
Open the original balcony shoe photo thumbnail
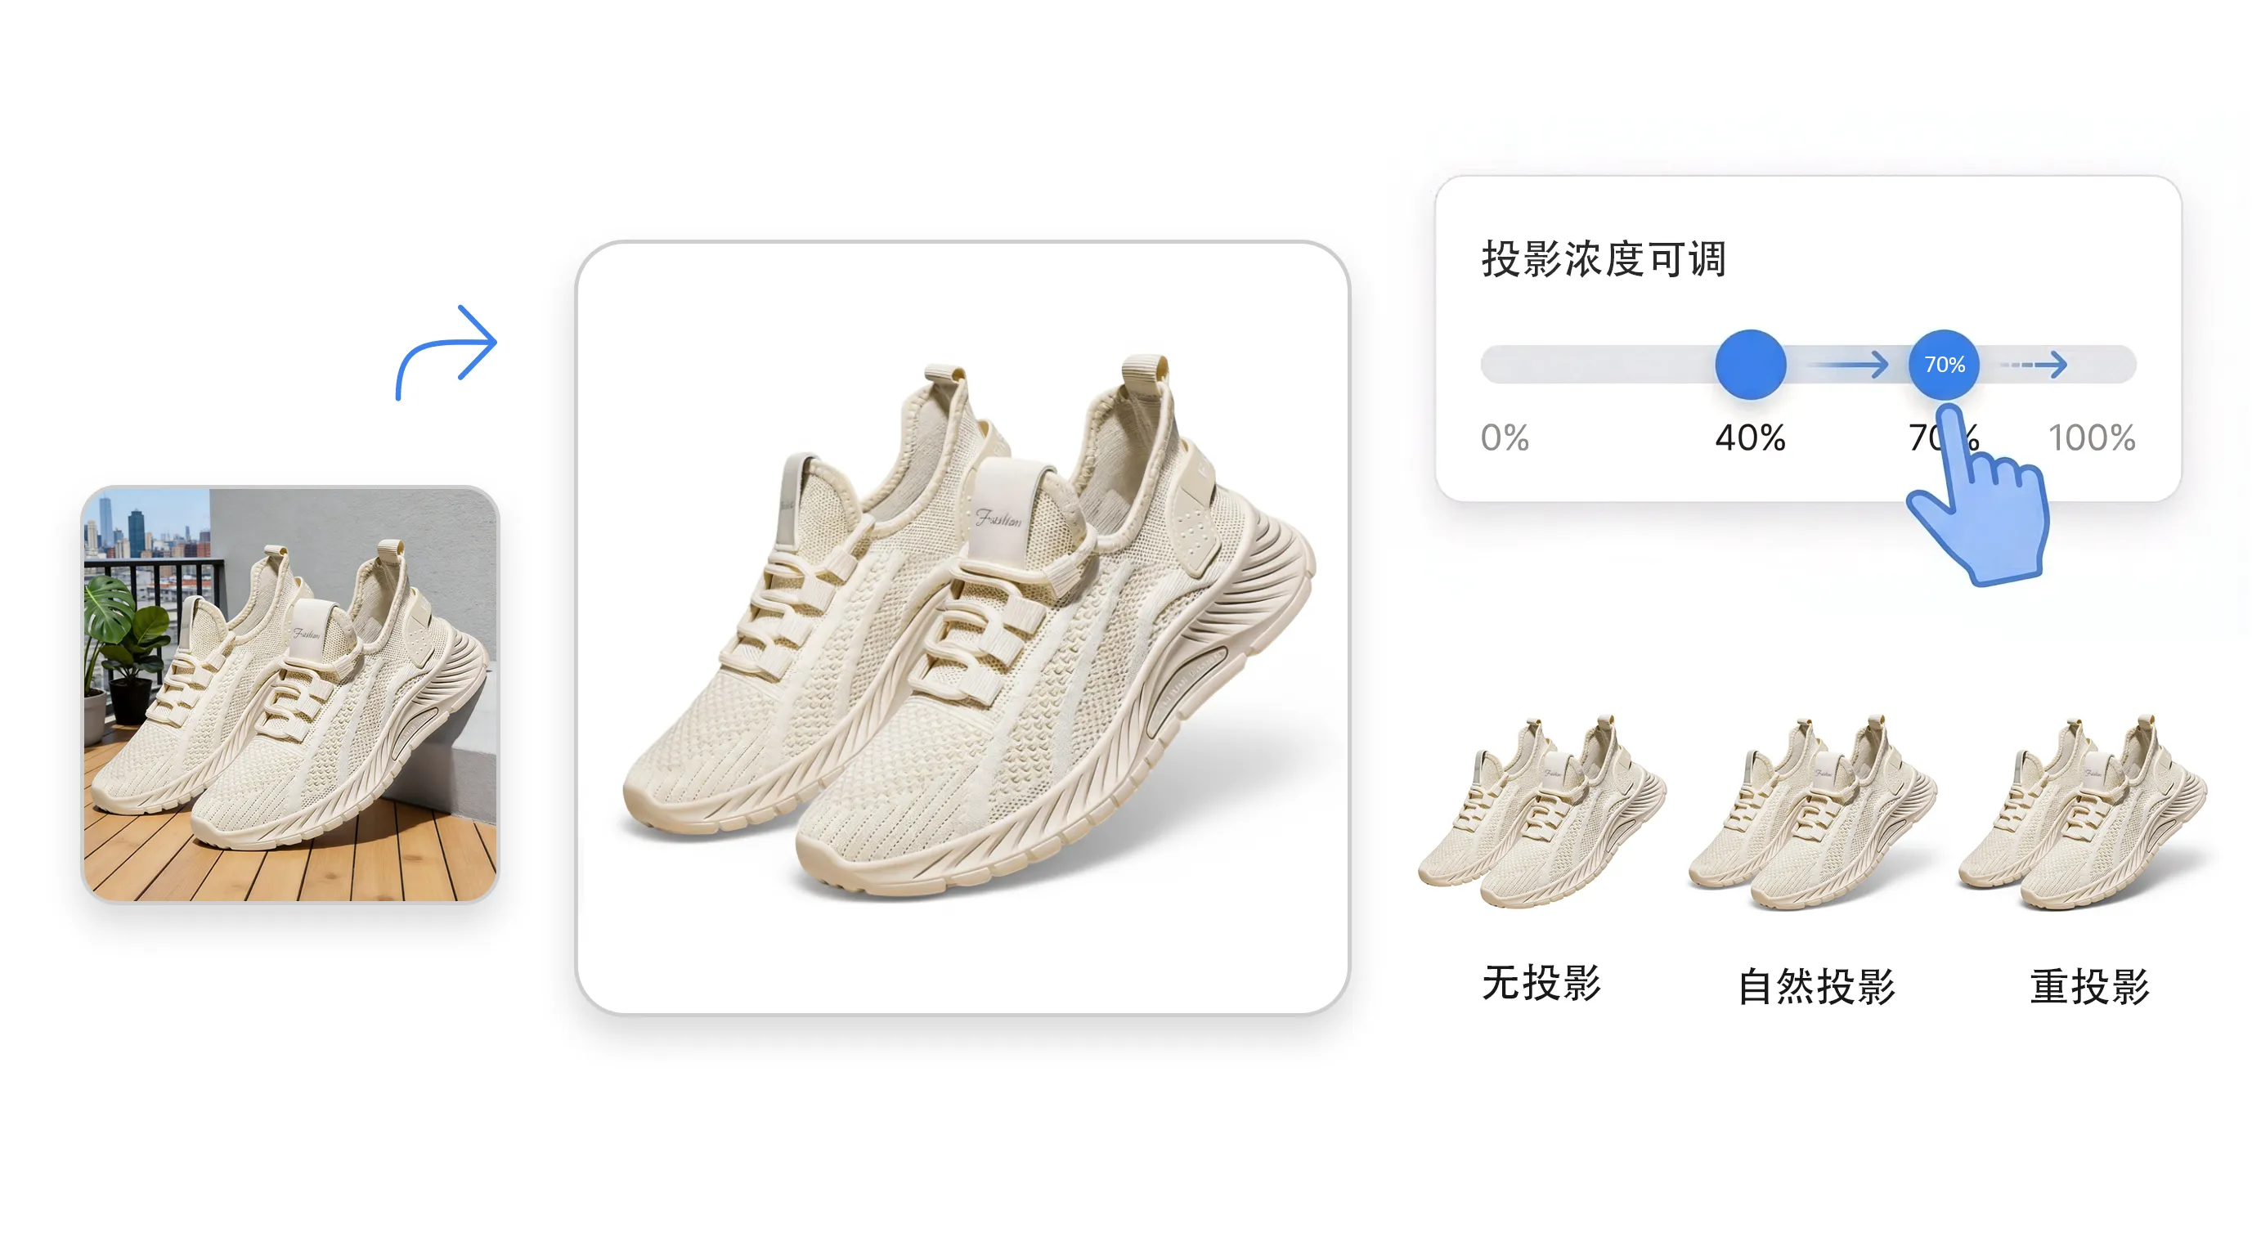290,694
